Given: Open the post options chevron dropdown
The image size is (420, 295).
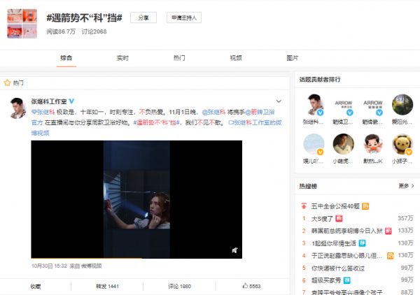Looking at the screenshot, I should click(279, 101).
